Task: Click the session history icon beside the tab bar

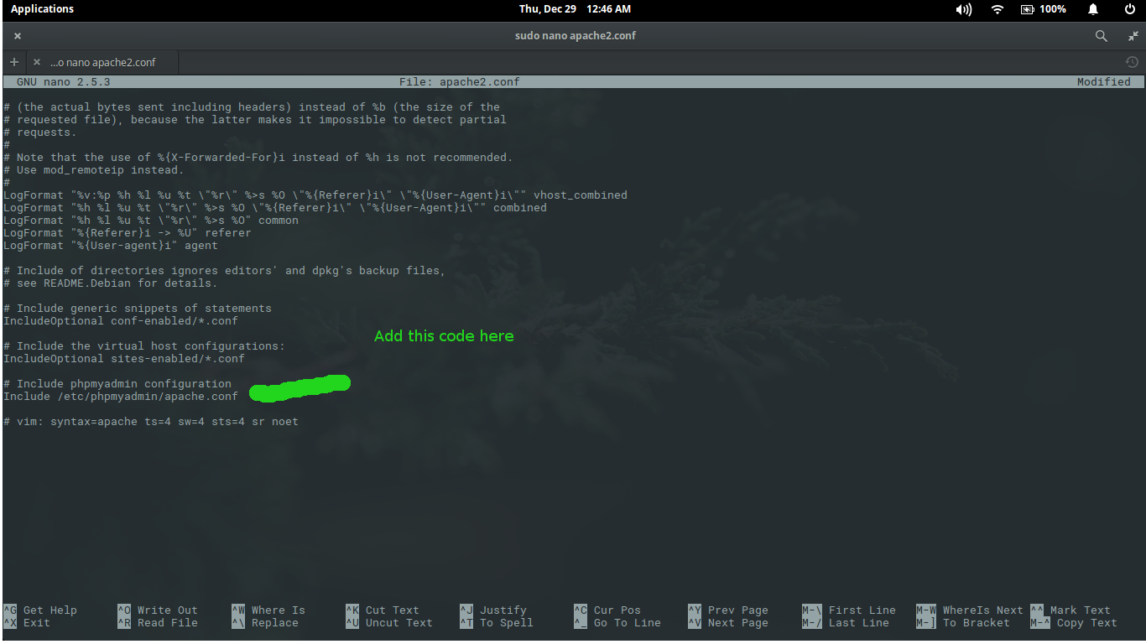Action: pyautogui.click(x=1132, y=61)
